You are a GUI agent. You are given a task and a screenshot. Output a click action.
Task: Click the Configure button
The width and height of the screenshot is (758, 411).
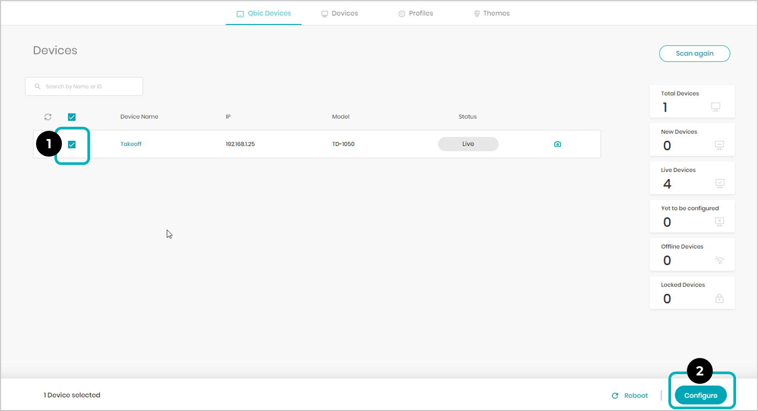(x=700, y=395)
